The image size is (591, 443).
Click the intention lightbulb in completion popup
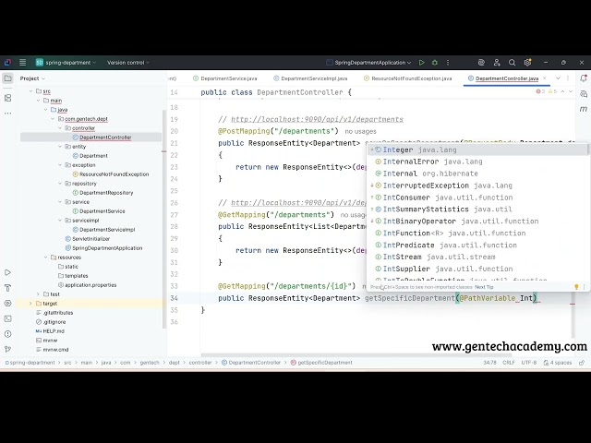pyautogui.click(x=576, y=287)
